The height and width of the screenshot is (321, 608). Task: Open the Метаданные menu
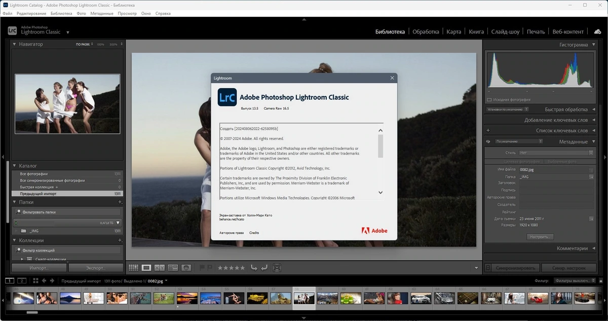[102, 13]
